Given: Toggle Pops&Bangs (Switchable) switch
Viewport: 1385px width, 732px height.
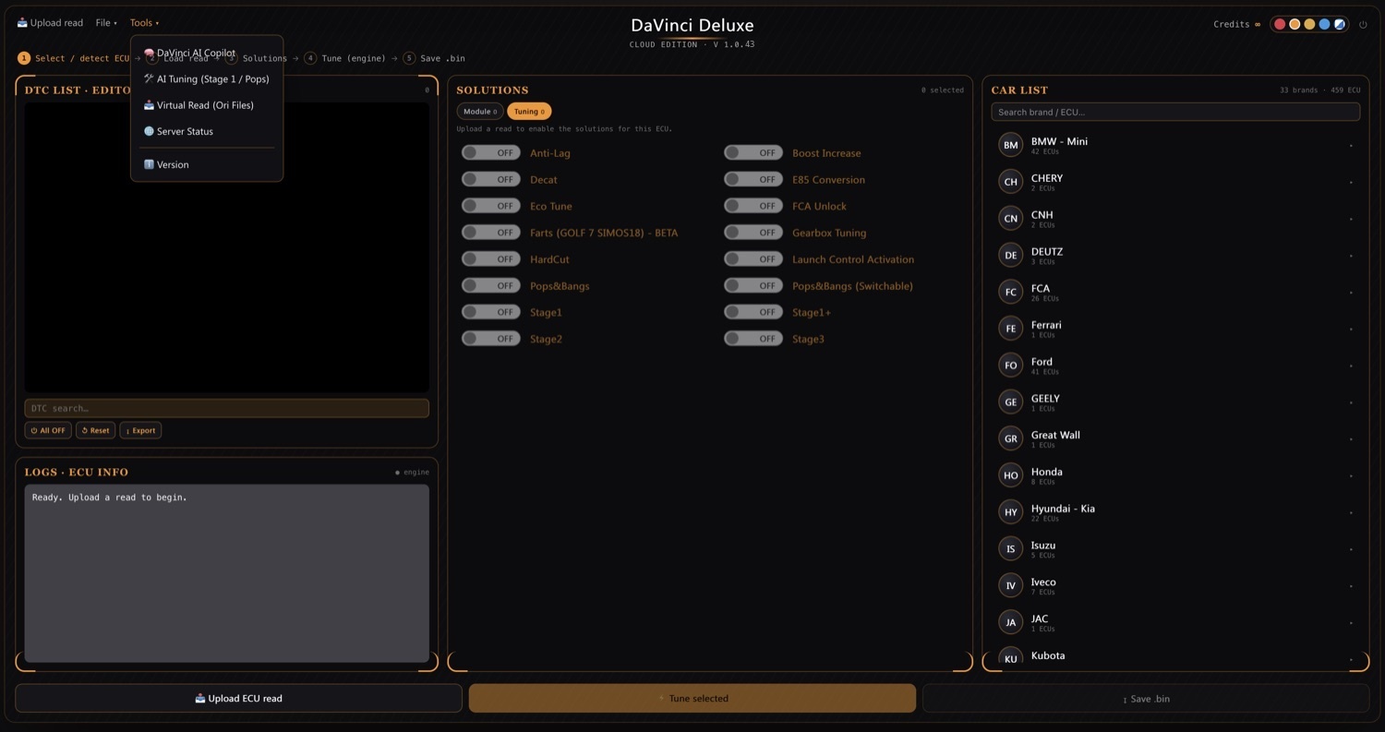Looking at the screenshot, I should point(753,285).
